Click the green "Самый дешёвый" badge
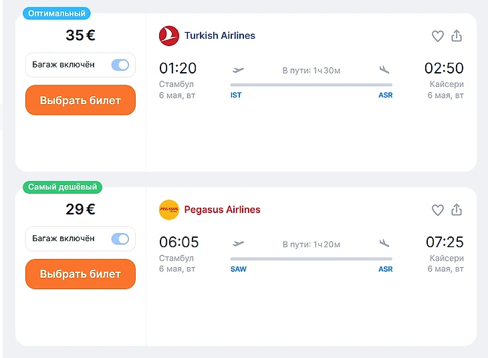 coord(62,187)
